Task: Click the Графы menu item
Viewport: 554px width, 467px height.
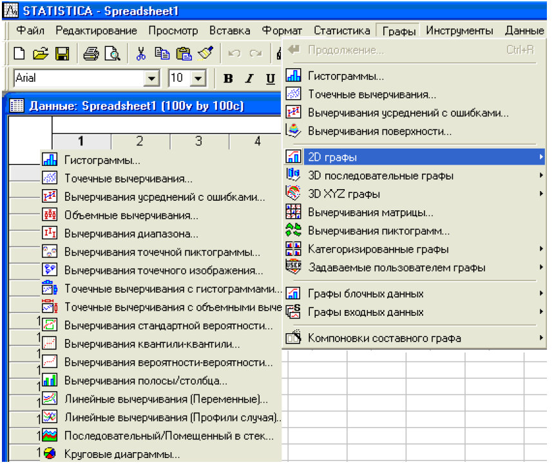Action: 399,31
